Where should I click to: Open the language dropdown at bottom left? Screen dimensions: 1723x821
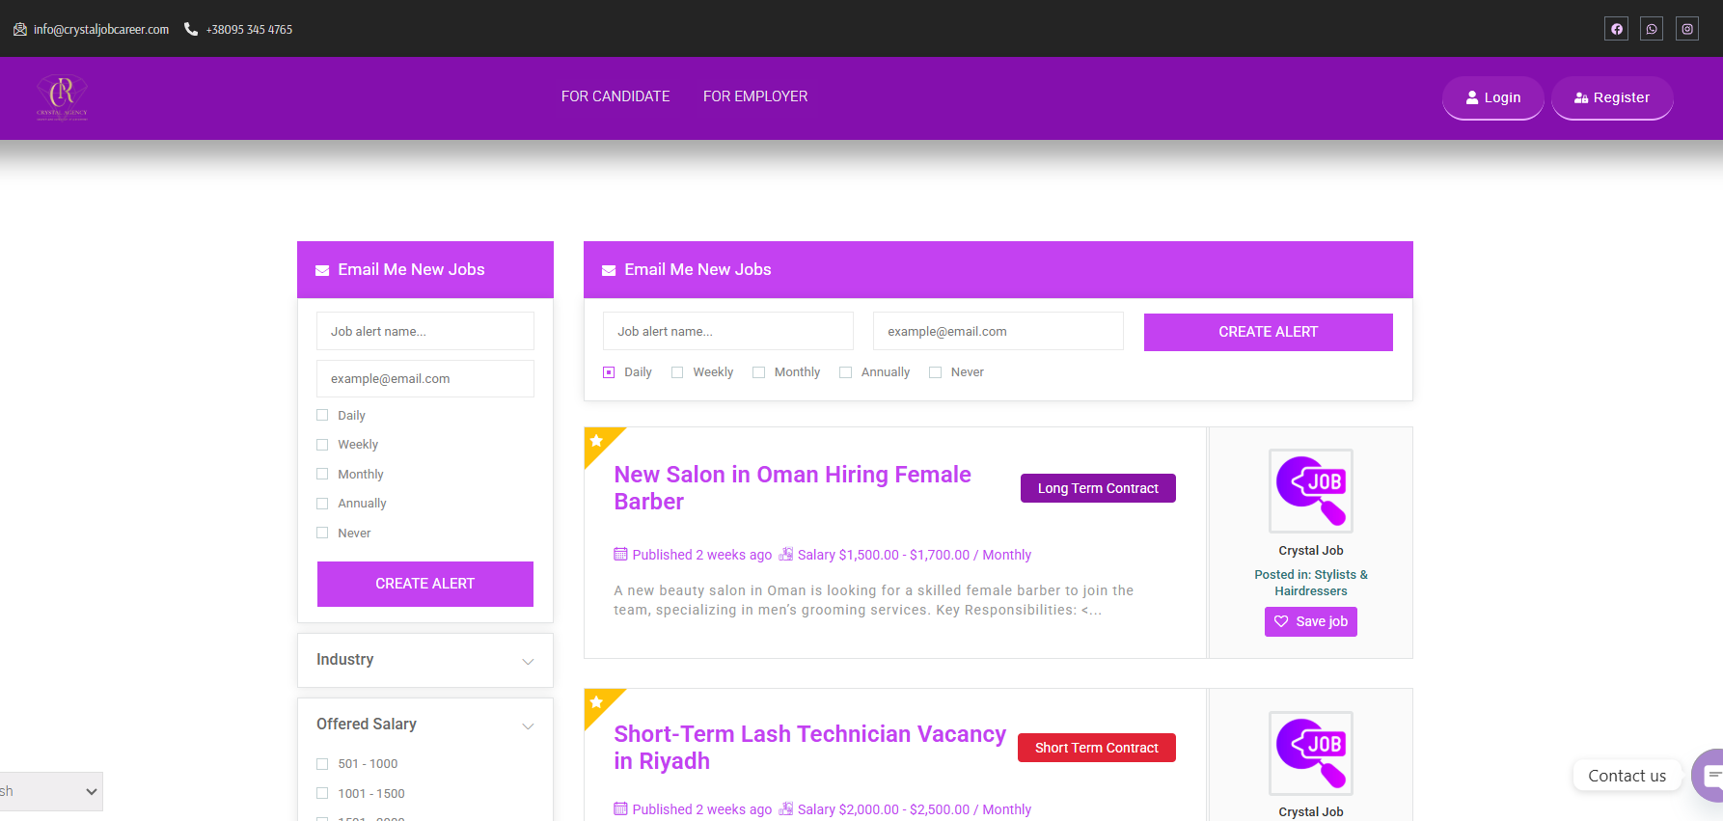coord(51,791)
